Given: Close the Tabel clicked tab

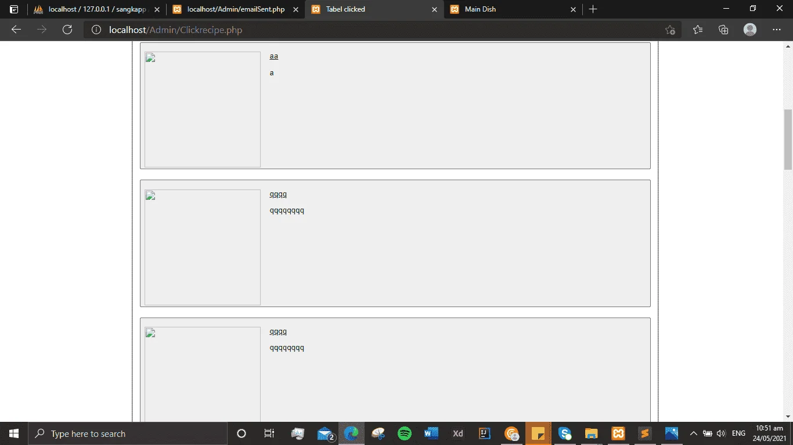Looking at the screenshot, I should tap(434, 9).
